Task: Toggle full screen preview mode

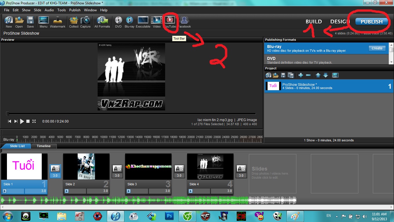Action: pyautogui.click(x=34, y=121)
